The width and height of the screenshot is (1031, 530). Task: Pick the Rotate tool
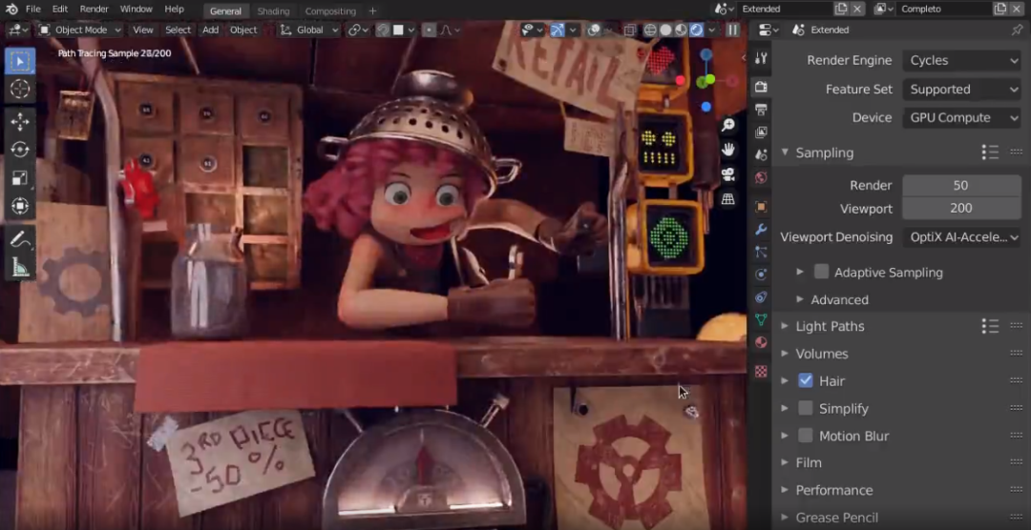pyautogui.click(x=20, y=150)
